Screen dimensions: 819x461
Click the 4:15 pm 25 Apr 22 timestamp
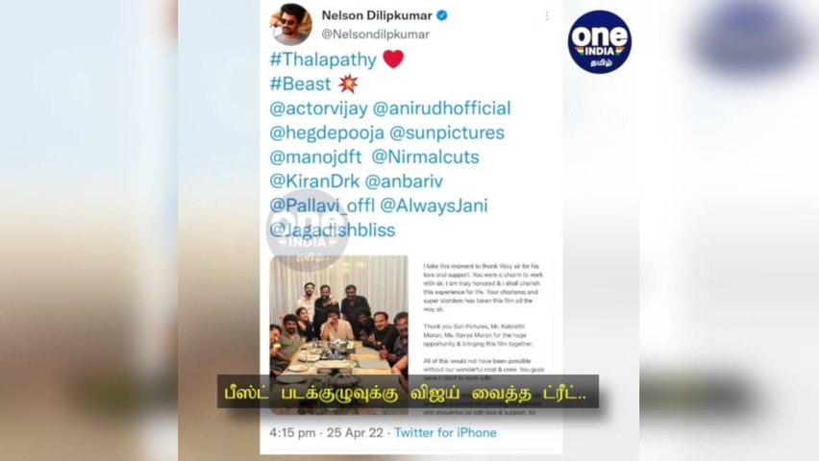[327, 433]
